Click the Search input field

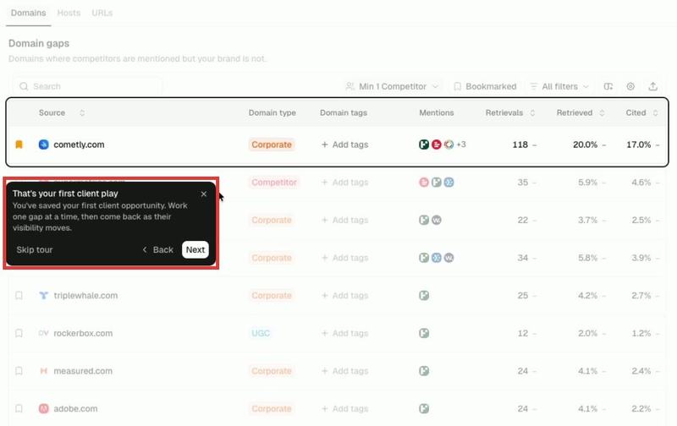(x=87, y=86)
